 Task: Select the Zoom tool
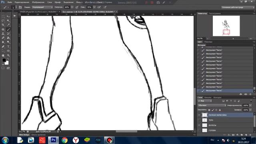8,55
